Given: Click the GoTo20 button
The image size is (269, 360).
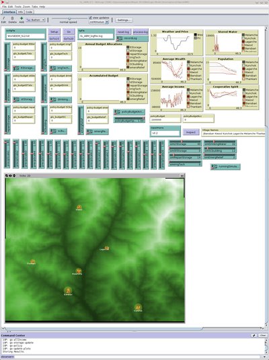Looking at the screenshot, I should point(69,38).
